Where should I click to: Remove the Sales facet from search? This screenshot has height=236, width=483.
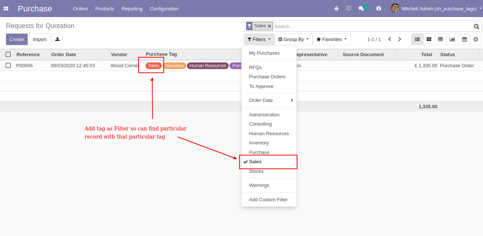tap(269, 26)
